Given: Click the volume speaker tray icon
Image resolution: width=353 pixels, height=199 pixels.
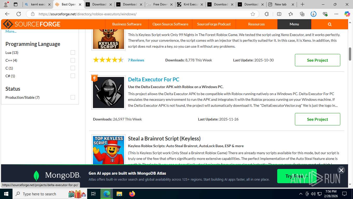Looking at the screenshot, I should 313,194.
